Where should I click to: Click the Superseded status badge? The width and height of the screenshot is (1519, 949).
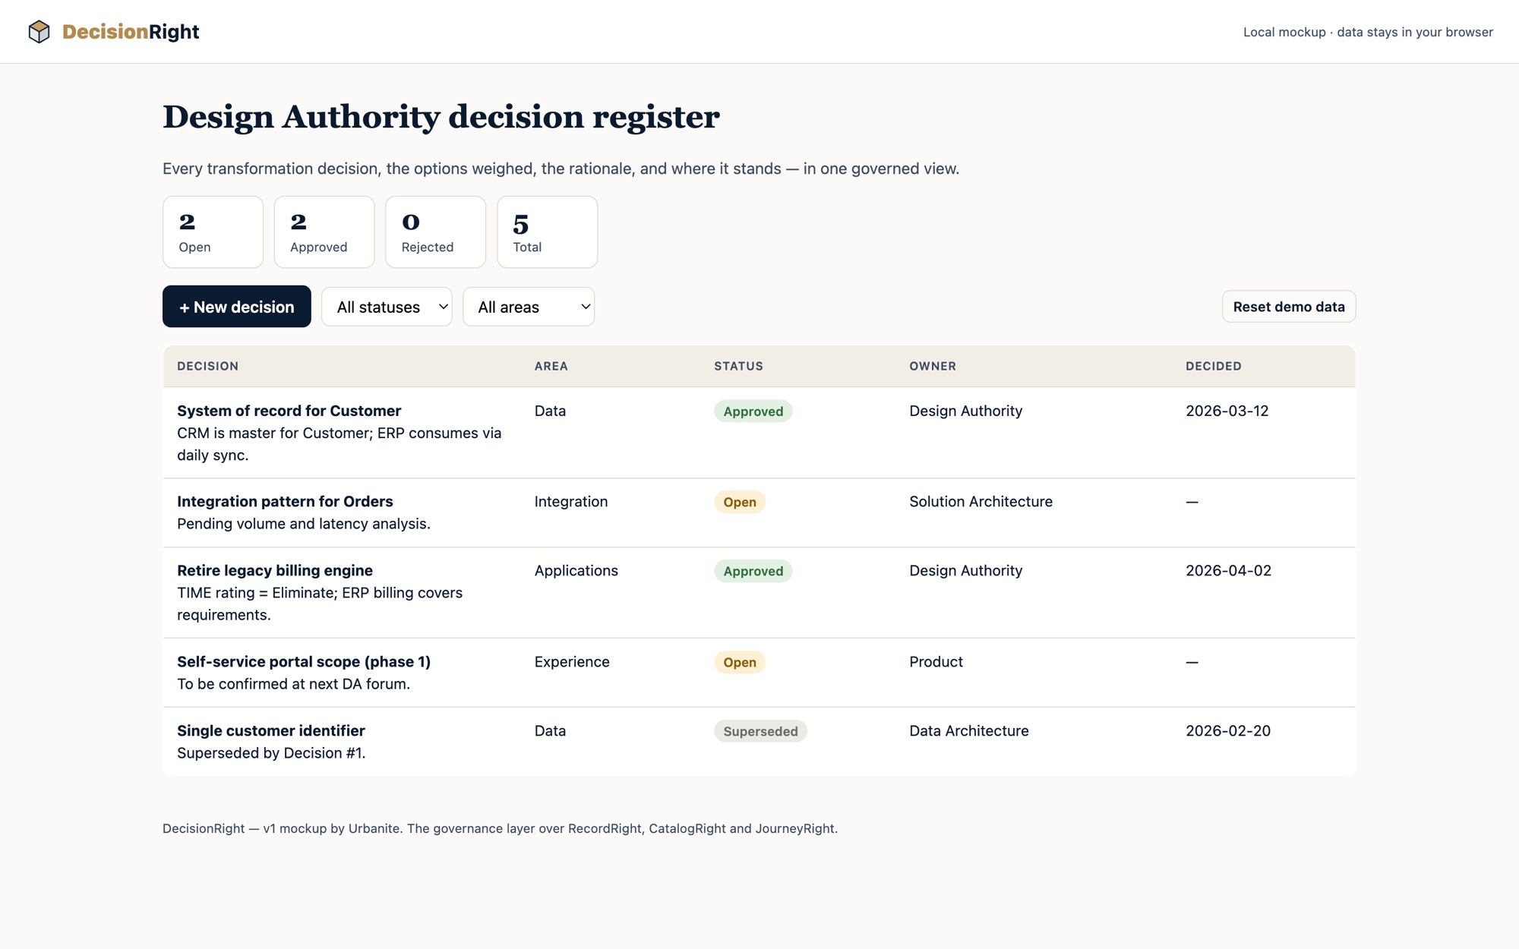pyautogui.click(x=760, y=731)
